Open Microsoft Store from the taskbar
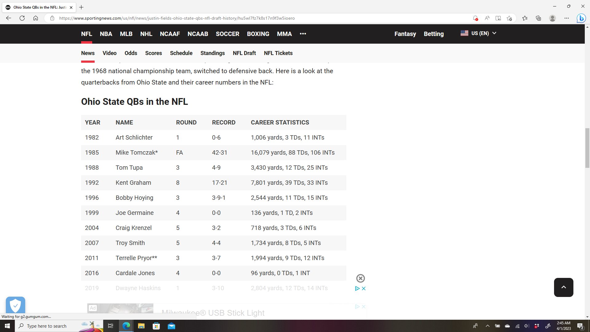Image resolution: width=590 pixels, height=332 pixels. [156, 326]
